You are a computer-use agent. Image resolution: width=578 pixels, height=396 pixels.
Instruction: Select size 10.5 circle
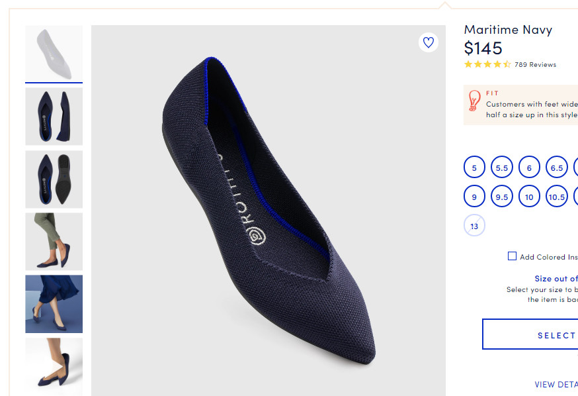tap(557, 197)
